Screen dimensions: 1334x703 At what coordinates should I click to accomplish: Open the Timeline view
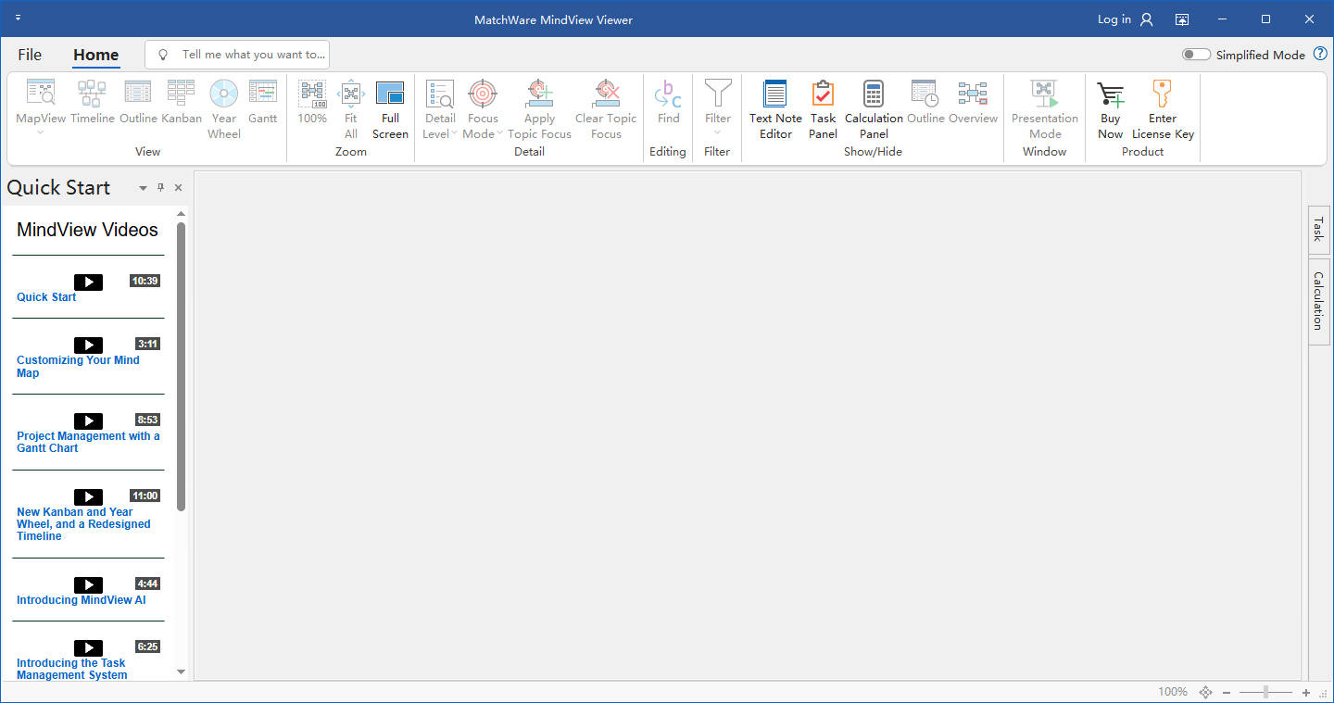click(x=93, y=102)
